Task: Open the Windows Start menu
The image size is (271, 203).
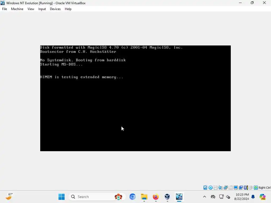Action: click(61, 197)
